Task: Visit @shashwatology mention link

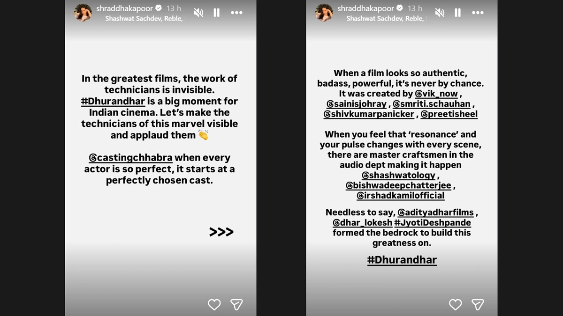Action: (399, 176)
